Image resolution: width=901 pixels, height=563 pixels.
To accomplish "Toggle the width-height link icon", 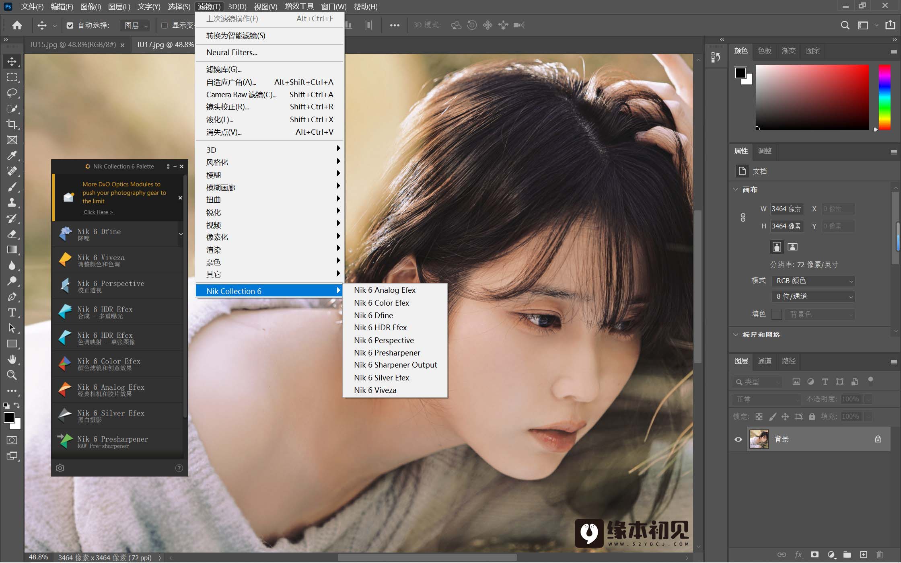I will coord(743,218).
